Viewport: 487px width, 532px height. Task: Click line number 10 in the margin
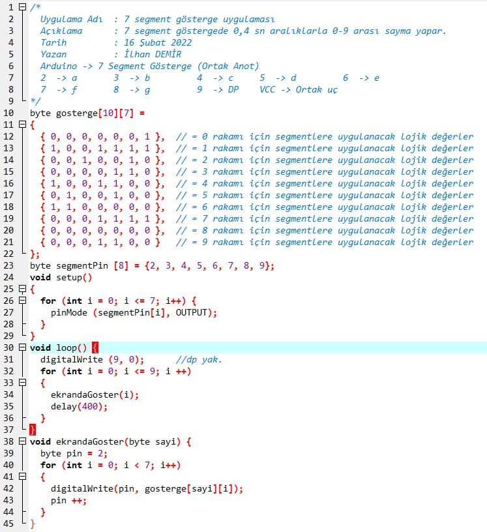coord(8,113)
